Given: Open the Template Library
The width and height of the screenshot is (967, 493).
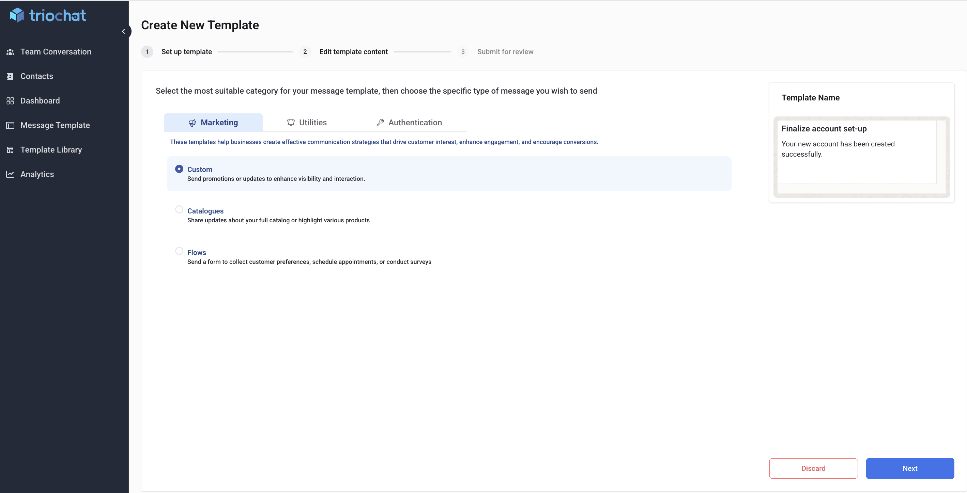Looking at the screenshot, I should point(51,150).
